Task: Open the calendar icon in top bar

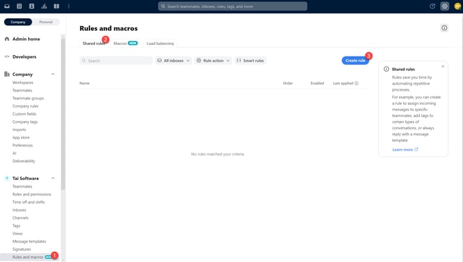Action: tap(20, 6)
